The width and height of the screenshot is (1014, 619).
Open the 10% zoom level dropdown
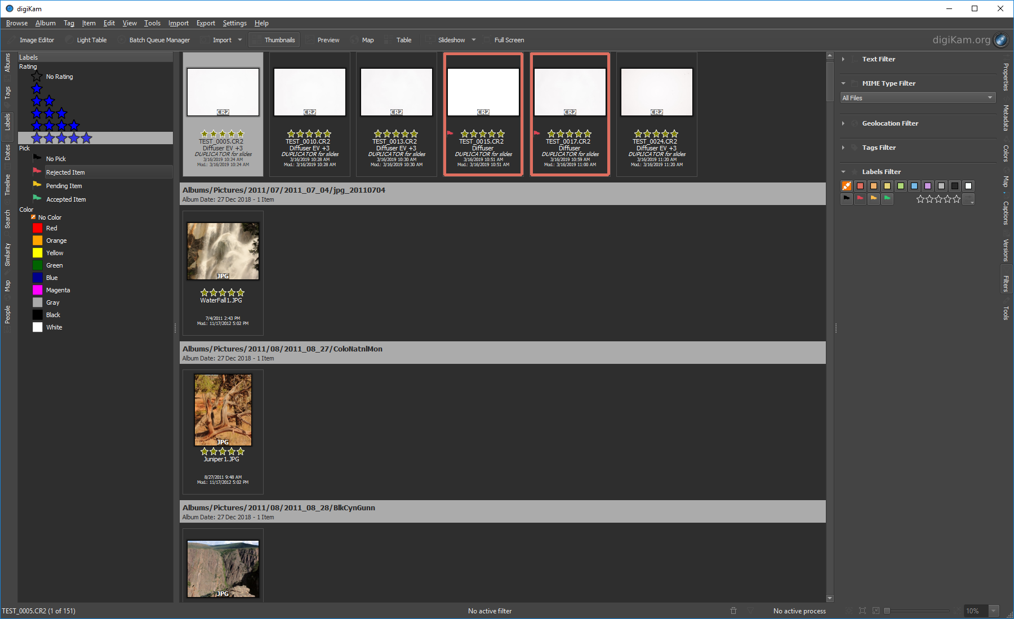(x=994, y=611)
